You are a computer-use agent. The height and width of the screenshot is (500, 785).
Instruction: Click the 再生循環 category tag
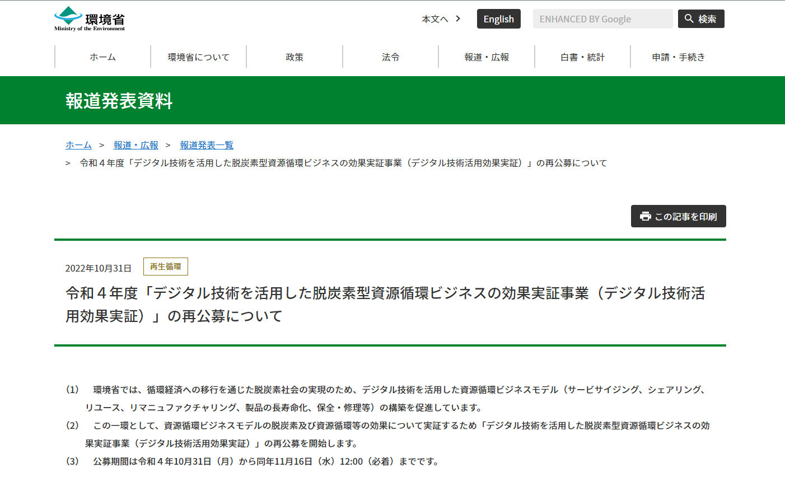point(166,267)
